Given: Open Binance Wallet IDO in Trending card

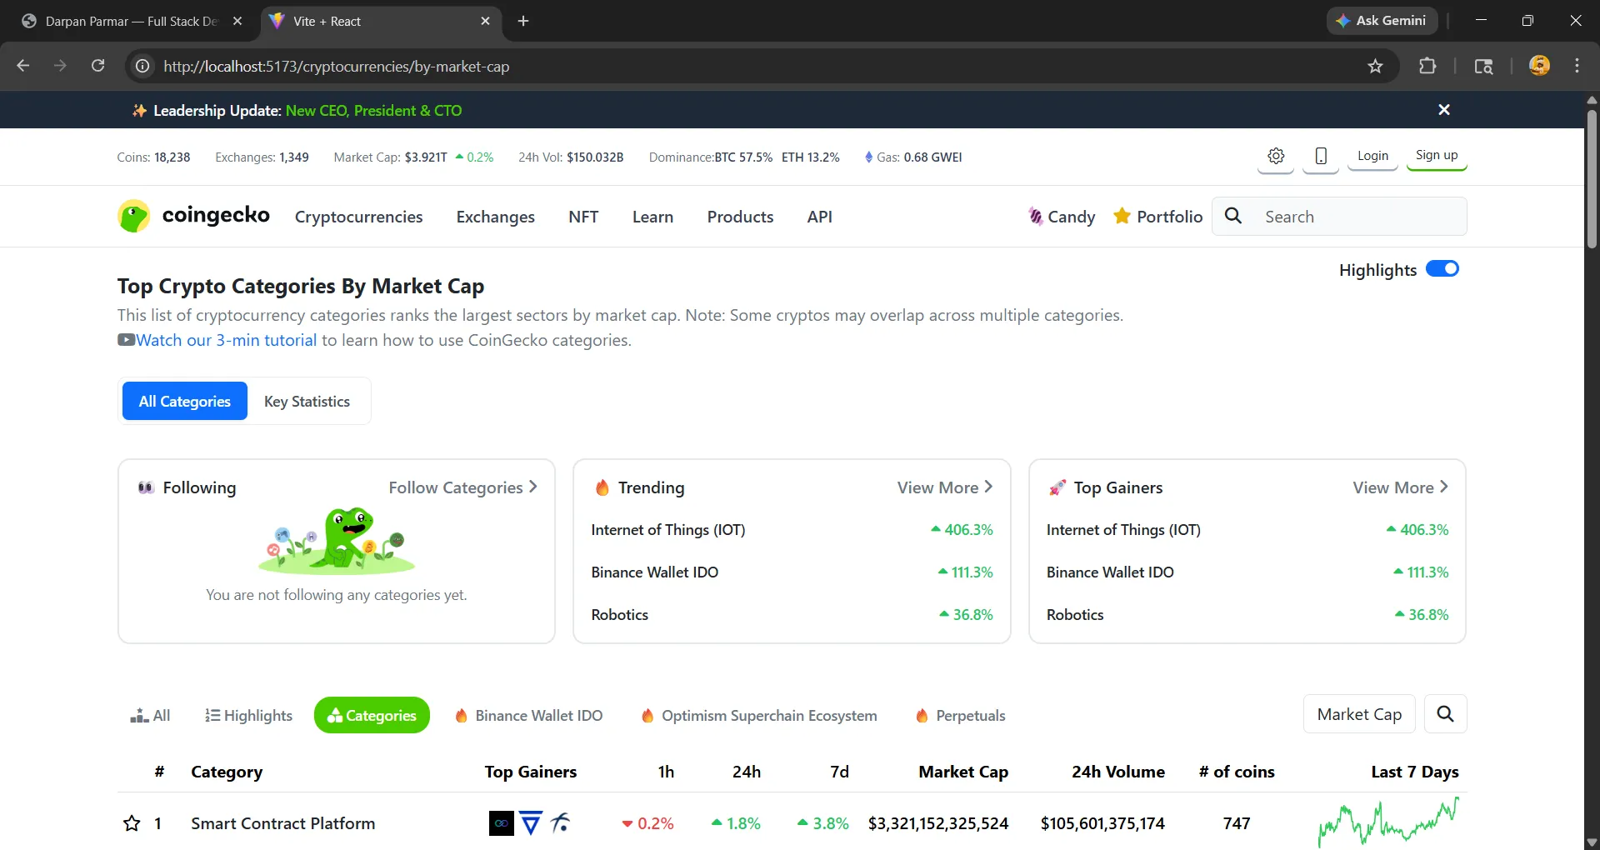Looking at the screenshot, I should (655, 572).
